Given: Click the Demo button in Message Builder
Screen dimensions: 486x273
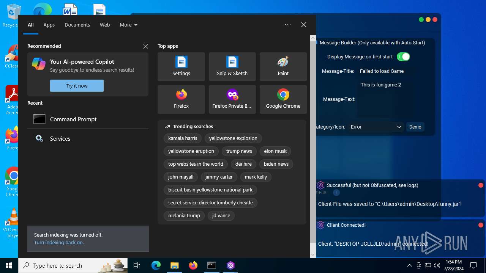Looking at the screenshot, I should (x=415, y=127).
